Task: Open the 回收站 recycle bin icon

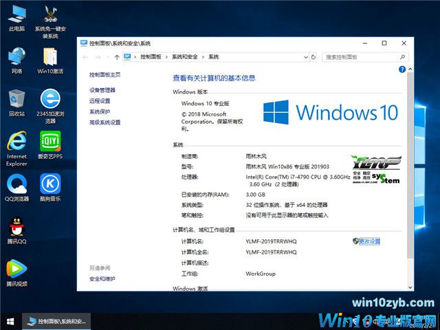Action: click(x=16, y=103)
